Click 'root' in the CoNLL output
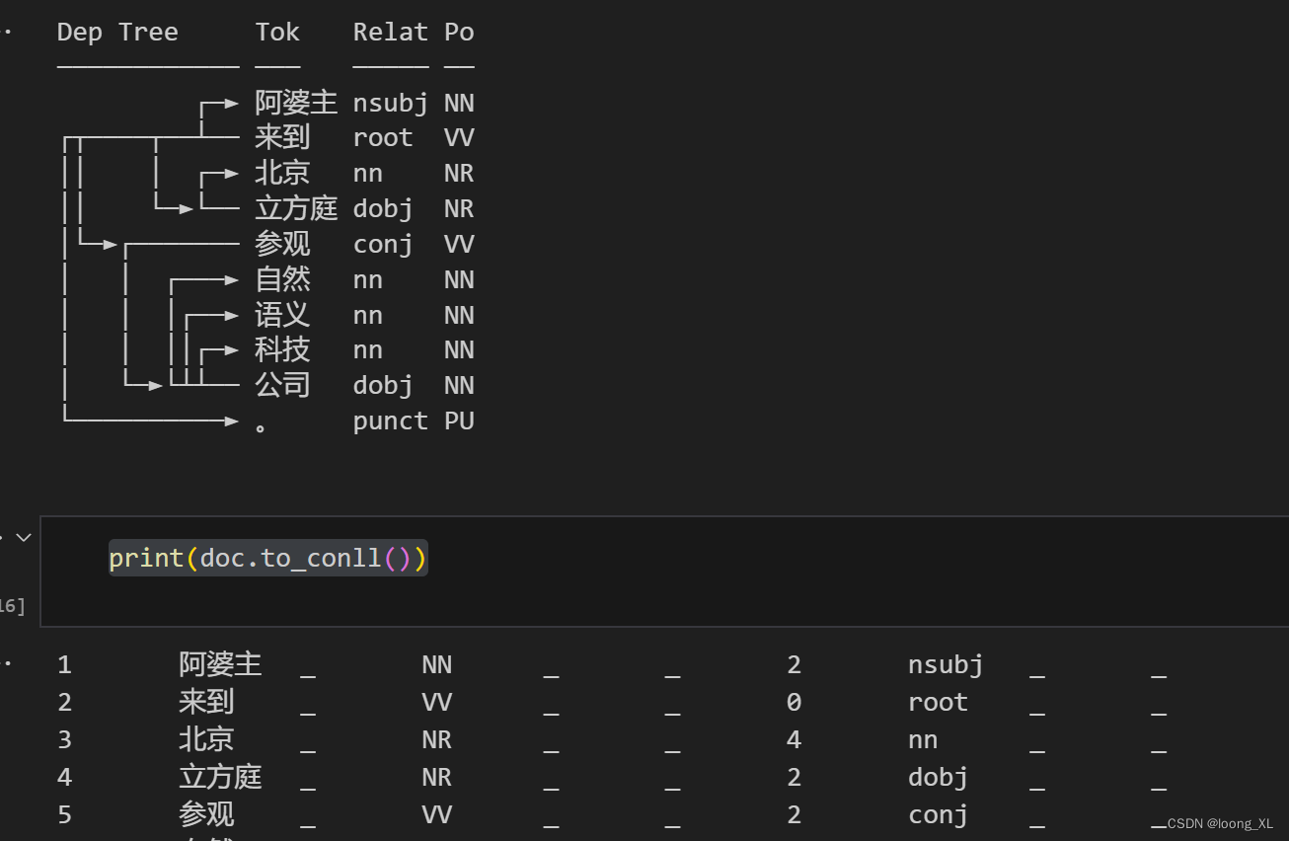 [938, 702]
